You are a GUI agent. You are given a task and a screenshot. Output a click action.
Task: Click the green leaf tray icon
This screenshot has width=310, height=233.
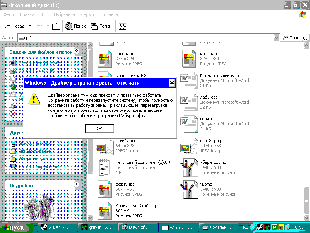coord(267,227)
